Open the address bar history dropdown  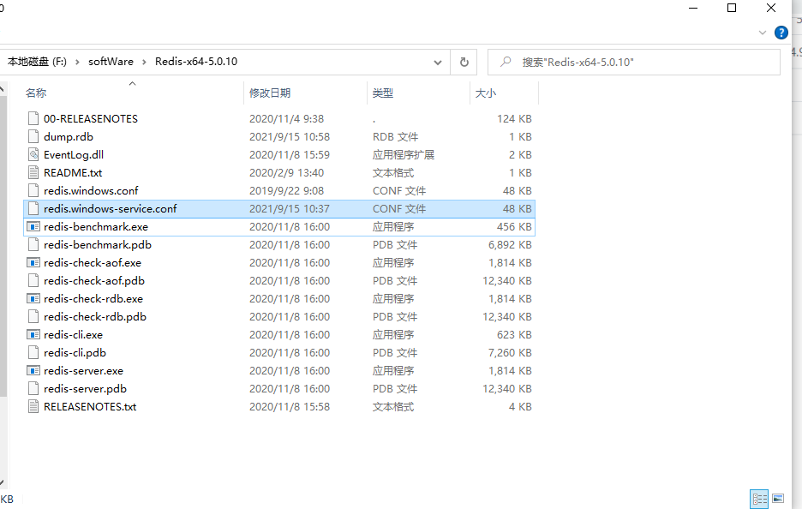click(x=438, y=62)
